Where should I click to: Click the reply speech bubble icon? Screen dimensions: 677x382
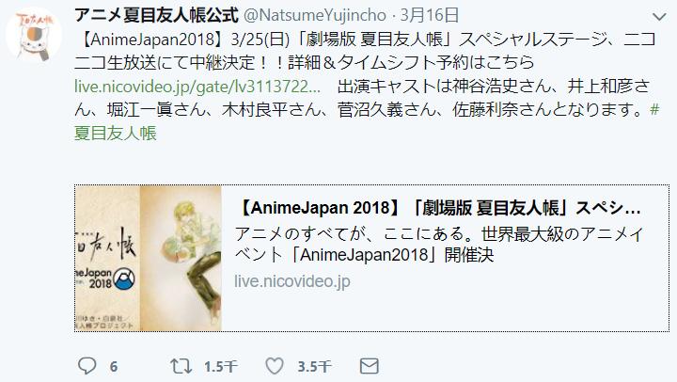(x=87, y=366)
